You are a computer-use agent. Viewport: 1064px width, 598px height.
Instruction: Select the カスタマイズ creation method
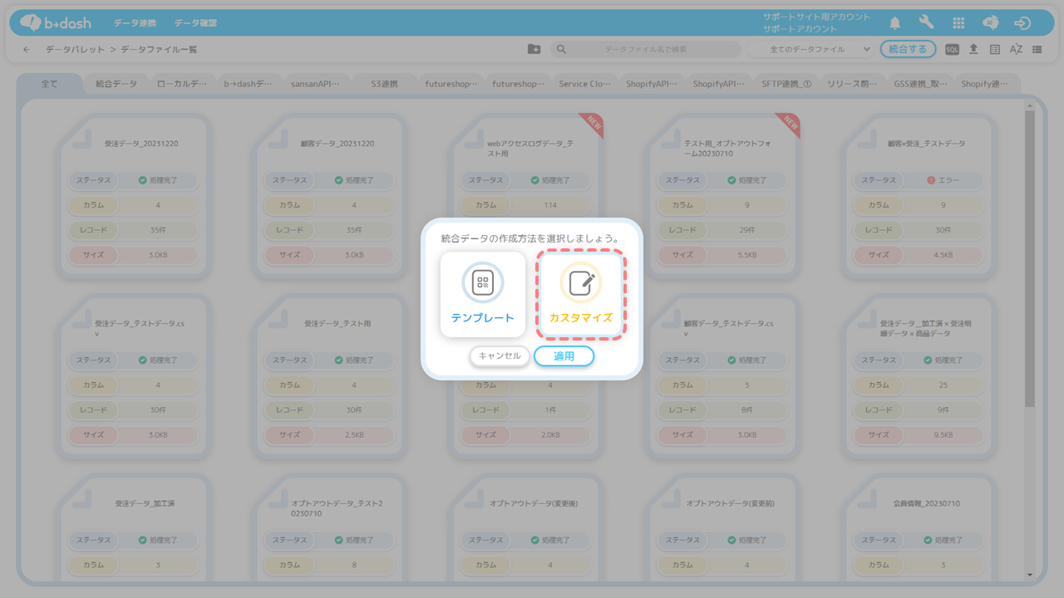(x=581, y=295)
